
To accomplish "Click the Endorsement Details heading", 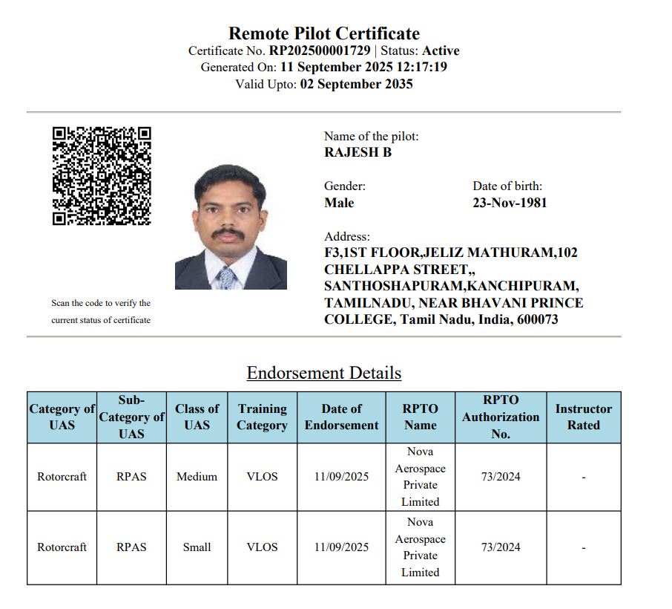I will click(x=323, y=372).
